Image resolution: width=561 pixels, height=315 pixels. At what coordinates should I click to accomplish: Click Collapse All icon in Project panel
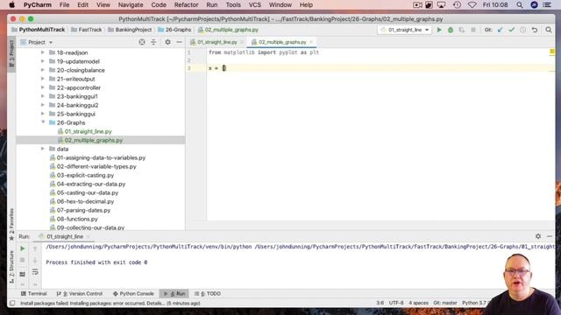pos(153,42)
